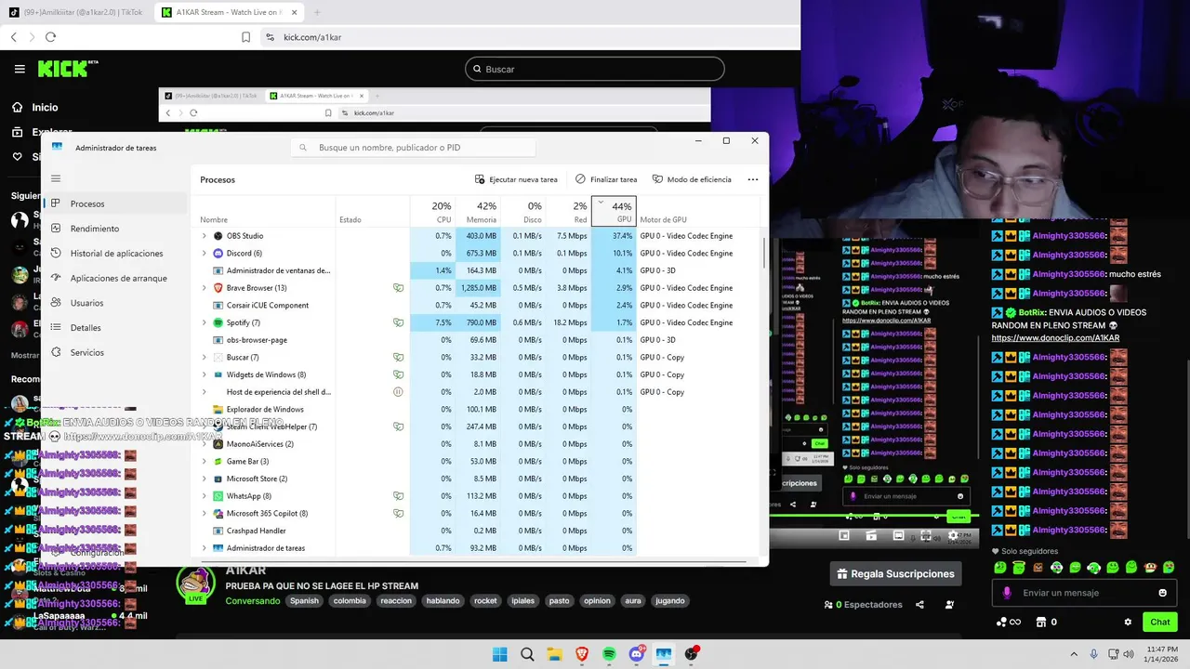Click the stream share icon

click(x=919, y=605)
